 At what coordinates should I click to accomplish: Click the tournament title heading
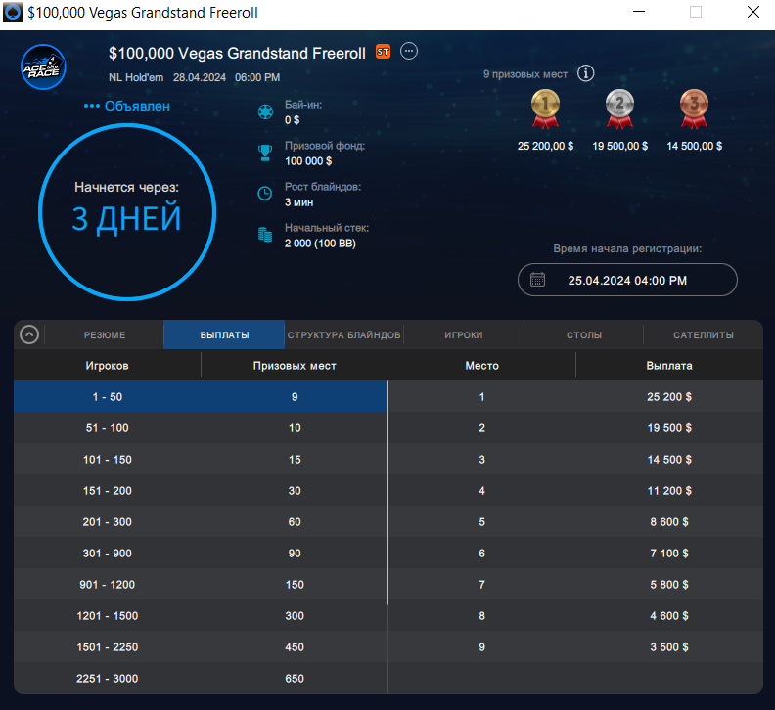tap(237, 53)
